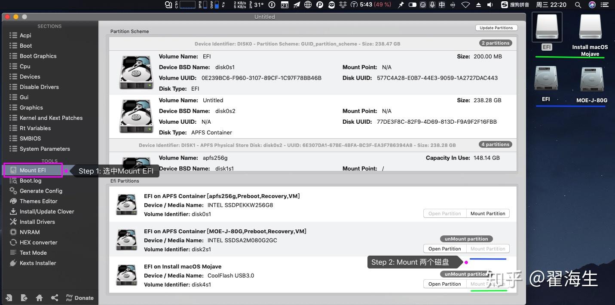Click unMount partition for INTEL SSDSA2M080G2GC

coord(466,239)
